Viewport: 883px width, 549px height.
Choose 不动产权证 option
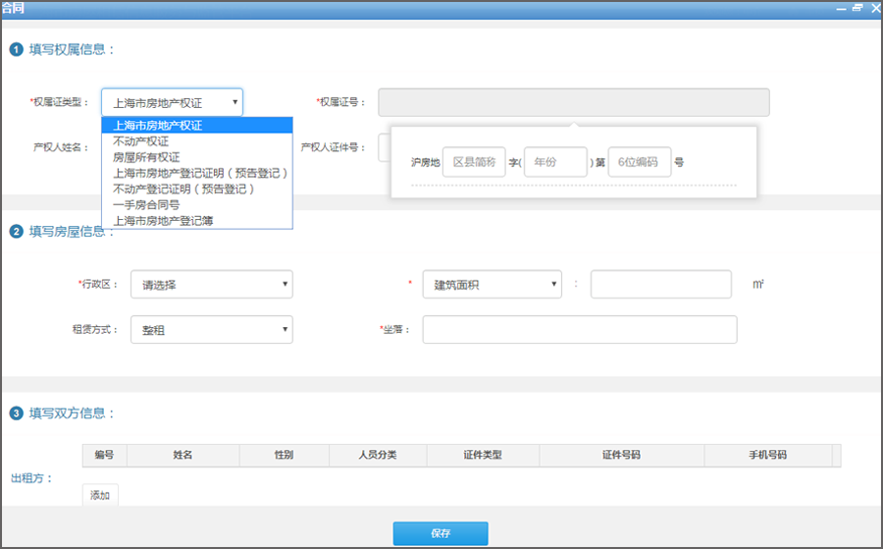pyautogui.click(x=197, y=140)
